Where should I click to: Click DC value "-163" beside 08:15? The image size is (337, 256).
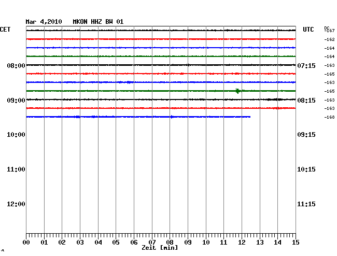click(x=329, y=100)
